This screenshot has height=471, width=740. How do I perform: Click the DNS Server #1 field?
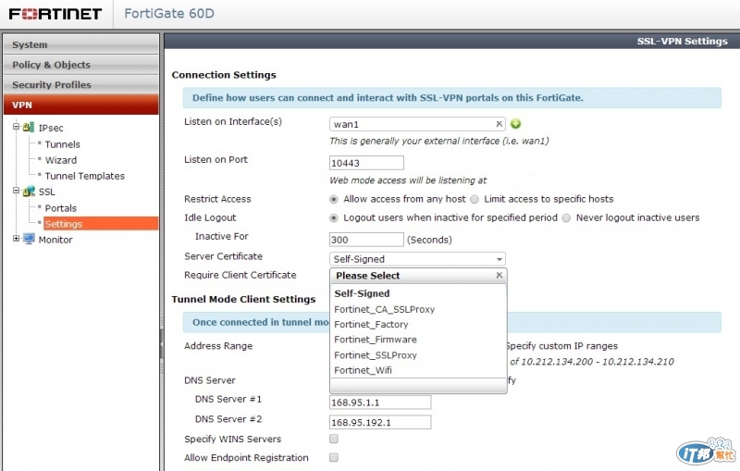click(380, 403)
